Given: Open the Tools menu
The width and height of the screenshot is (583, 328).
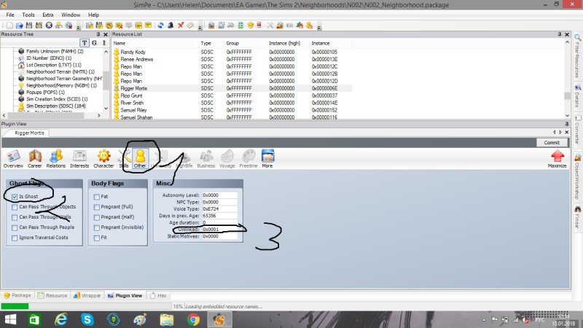Looking at the screenshot, I should point(28,15).
